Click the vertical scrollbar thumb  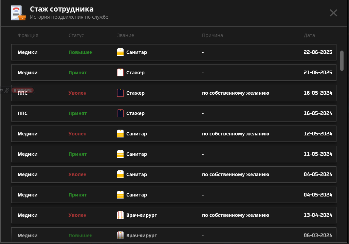coord(342,61)
